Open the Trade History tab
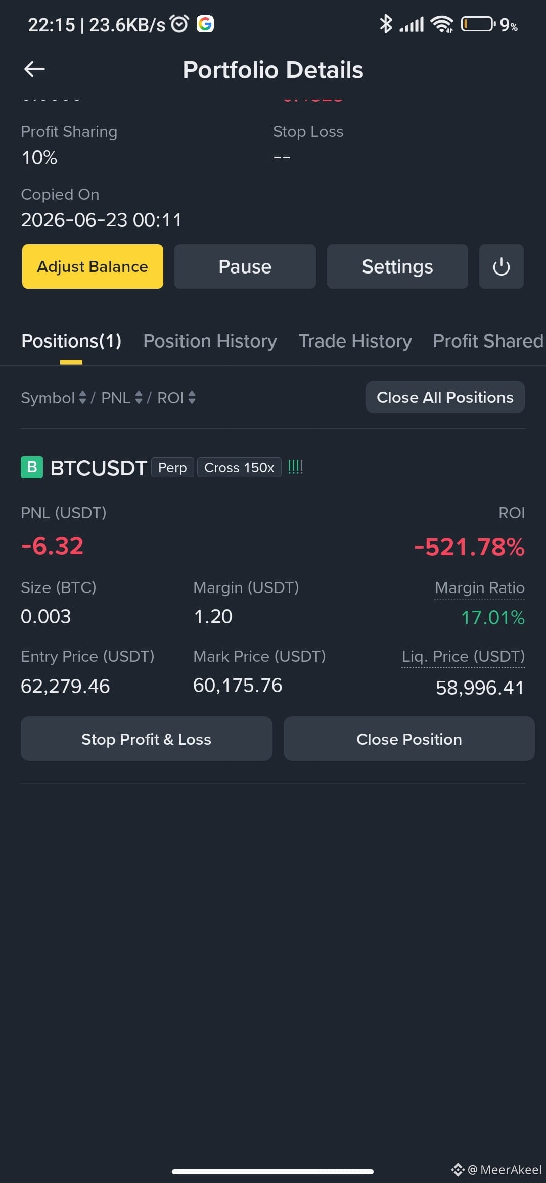This screenshot has width=546, height=1183. pyautogui.click(x=355, y=341)
